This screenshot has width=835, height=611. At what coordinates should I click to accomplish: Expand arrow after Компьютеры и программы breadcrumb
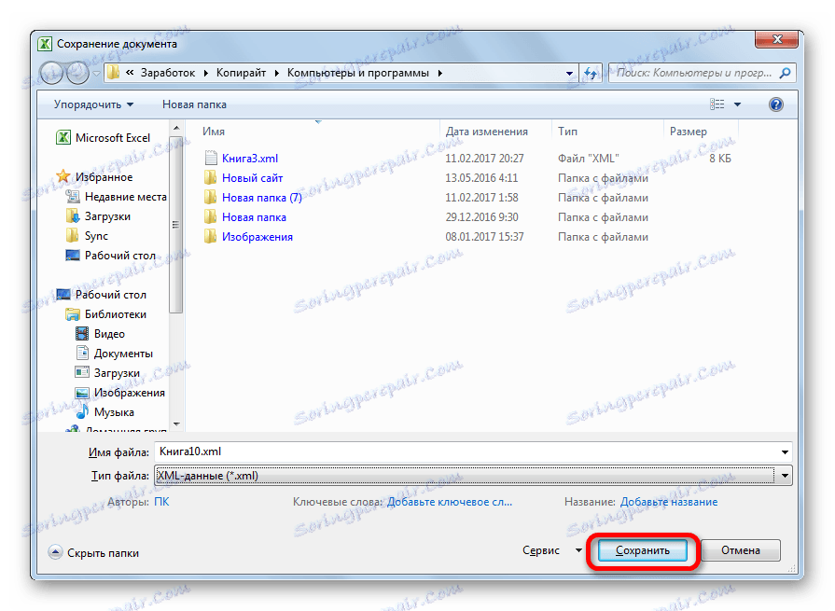pyautogui.click(x=440, y=74)
